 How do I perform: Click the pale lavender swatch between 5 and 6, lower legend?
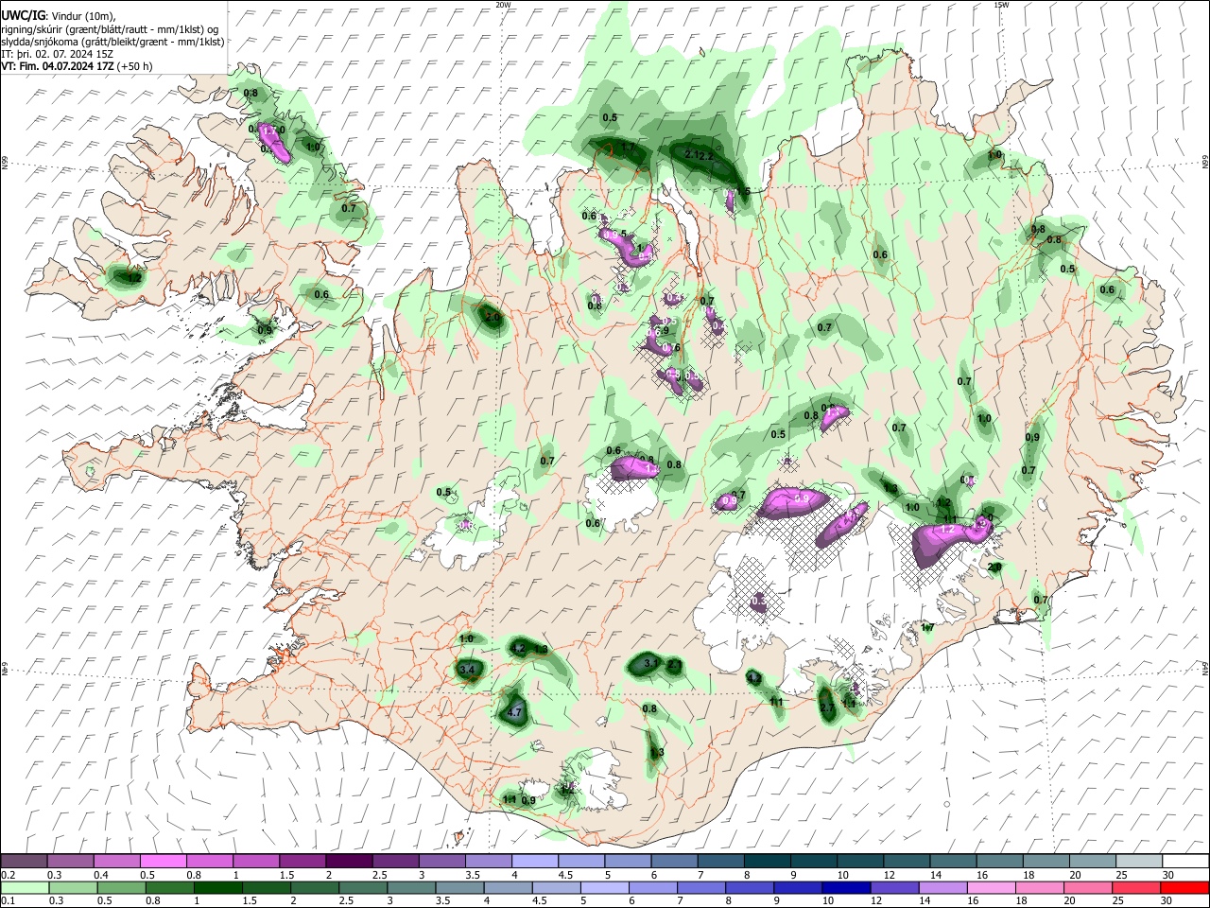604,887
